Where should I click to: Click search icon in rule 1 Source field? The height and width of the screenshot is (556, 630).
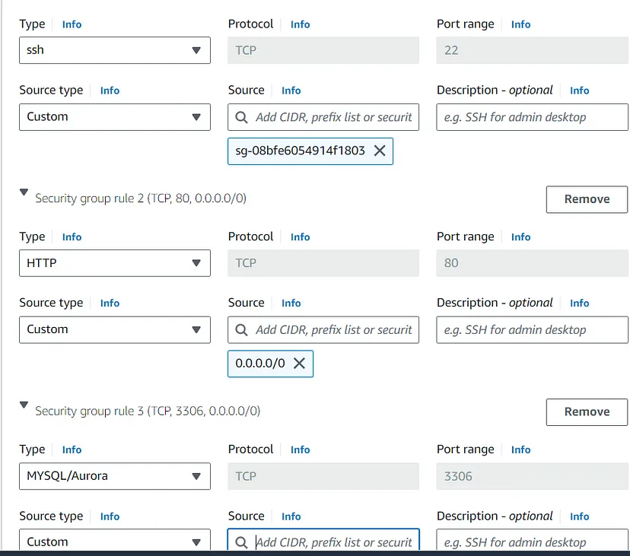(x=241, y=117)
